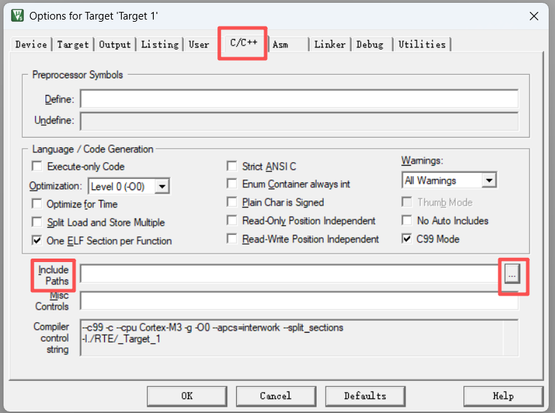This screenshot has height=413, width=555.
Task: Open Help for this dialog
Action: [x=503, y=396]
